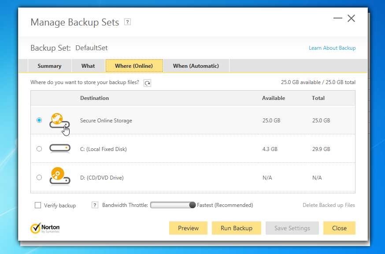Image resolution: width=385 pixels, height=254 pixels.
Task: Click the C: Local Fixed Disk drive icon
Action: [x=59, y=149]
